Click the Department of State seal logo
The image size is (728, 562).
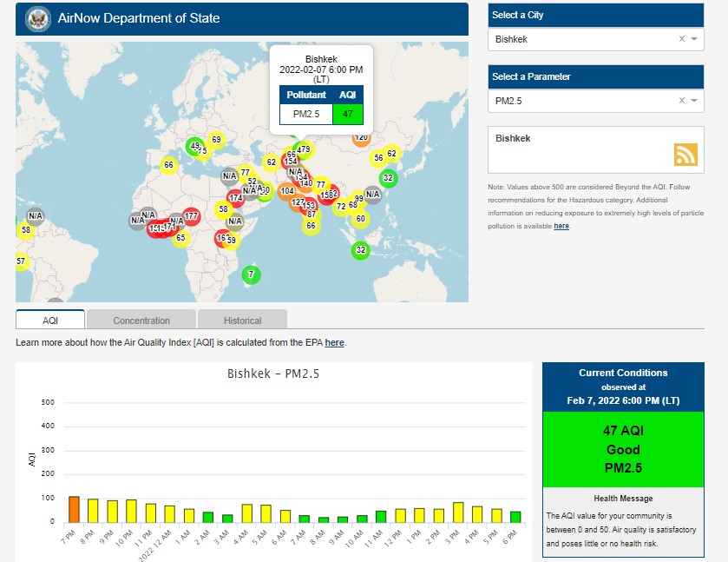[37, 17]
